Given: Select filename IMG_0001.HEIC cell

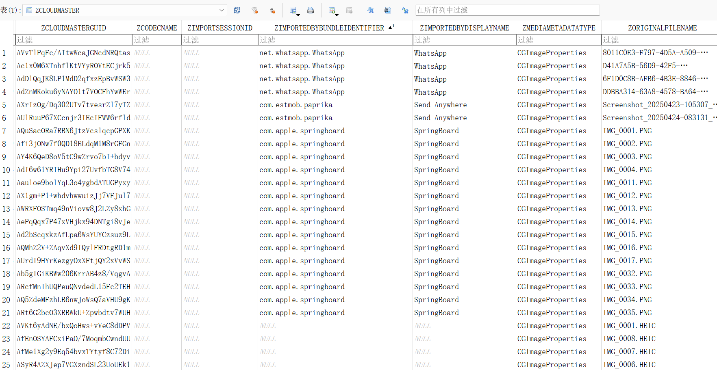Looking at the screenshot, I should [x=659, y=326].
